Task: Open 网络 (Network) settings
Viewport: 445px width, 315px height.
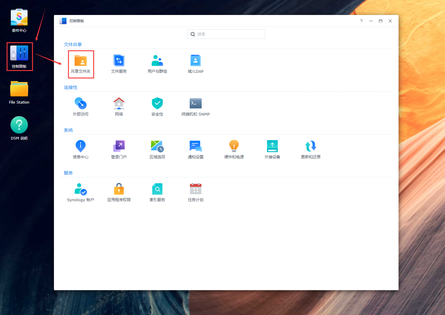Action: (x=119, y=104)
